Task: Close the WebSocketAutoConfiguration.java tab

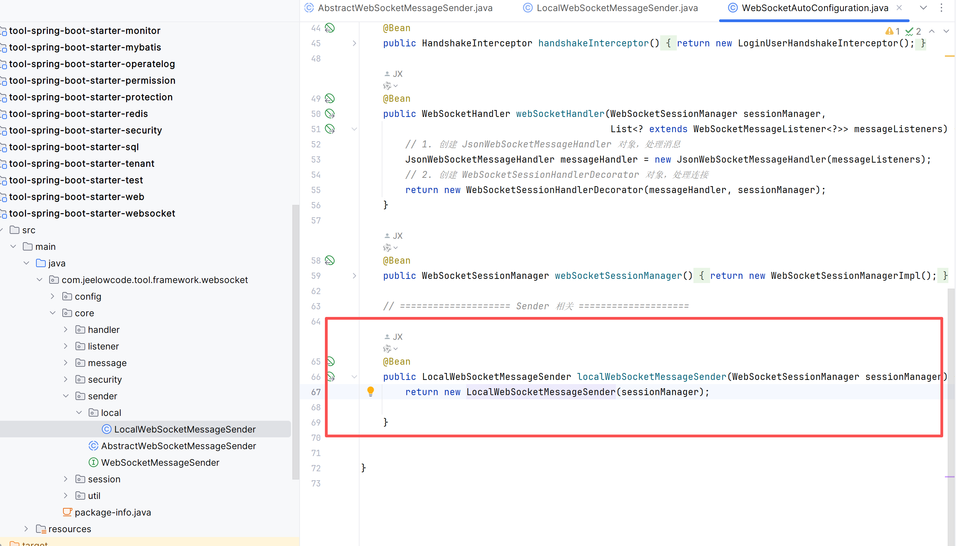Action: coord(899,8)
